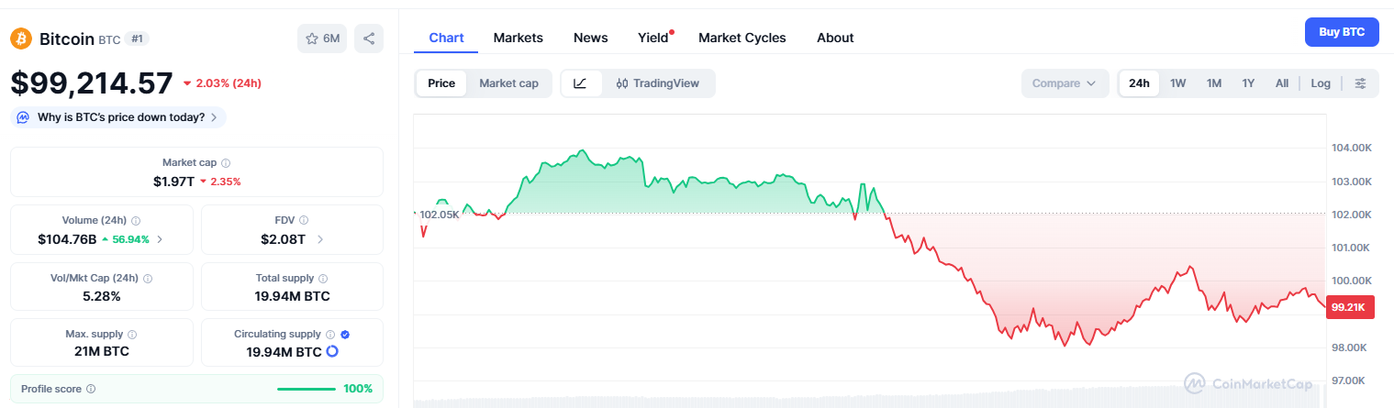Select the 1W time range
The height and width of the screenshot is (408, 1394).
(x=1178, y=83)
